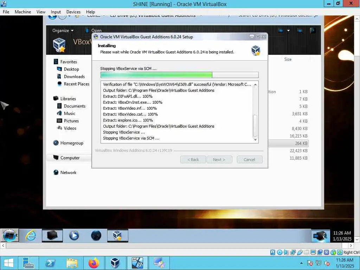Select the VirtualBox Manager host taskbar icon

(x=115, y=263)
